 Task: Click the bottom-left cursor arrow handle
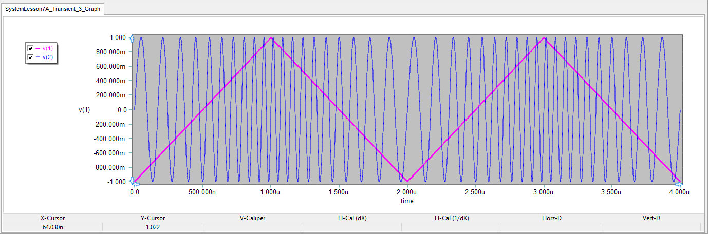(133, 181)
